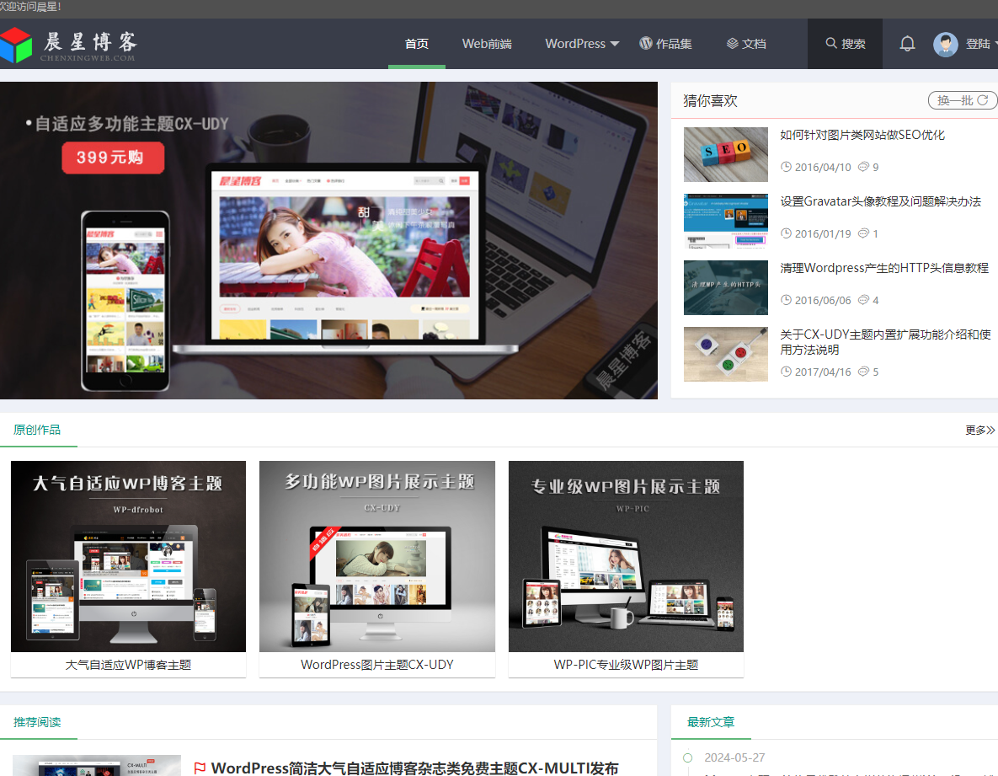This screenshot has height=776, width=998.
Task: Open the 搜索 nav item
Action: coord(846,43)
